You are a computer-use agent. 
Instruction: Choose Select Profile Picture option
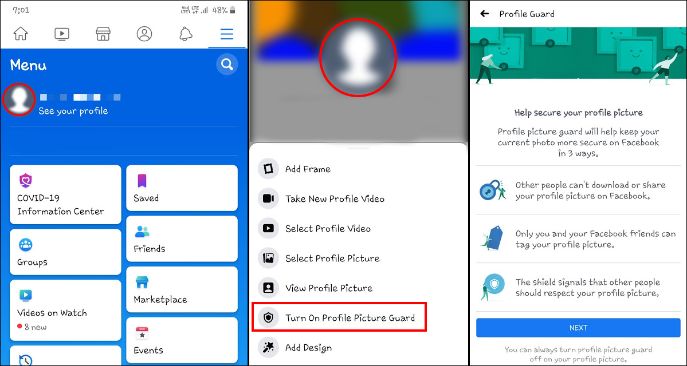coord(358,258)
